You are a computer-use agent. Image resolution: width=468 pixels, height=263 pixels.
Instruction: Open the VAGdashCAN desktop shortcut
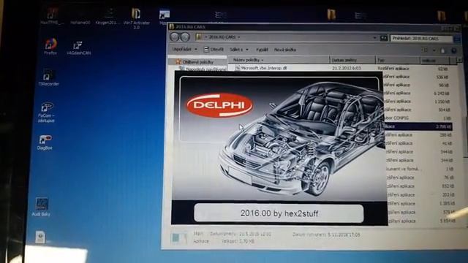[x=78, y=48]
